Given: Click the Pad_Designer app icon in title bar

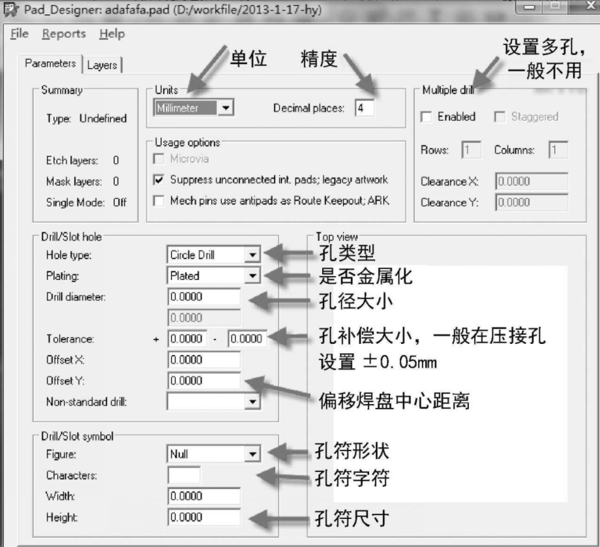Looking at the screenshot, I should 11,9.
